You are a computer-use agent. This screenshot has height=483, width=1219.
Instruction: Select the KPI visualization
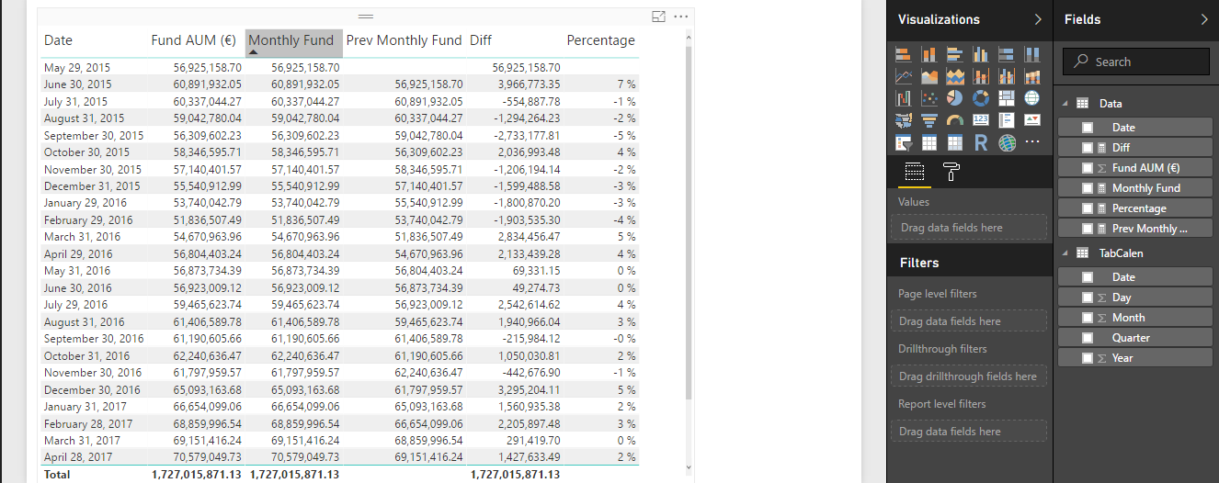[1032, 120]
